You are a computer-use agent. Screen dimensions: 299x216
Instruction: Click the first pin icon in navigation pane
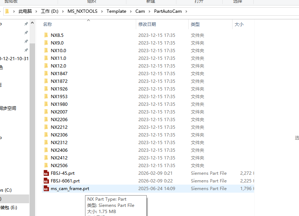pyautogui.click(x=26, y=24)
